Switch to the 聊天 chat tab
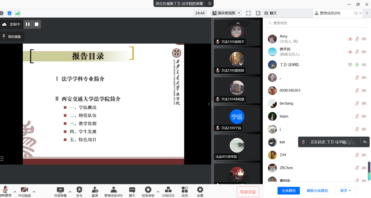Image resolution: width=371 pixels, height=198 pixels. pyautogui.click(x=273, y=13)
